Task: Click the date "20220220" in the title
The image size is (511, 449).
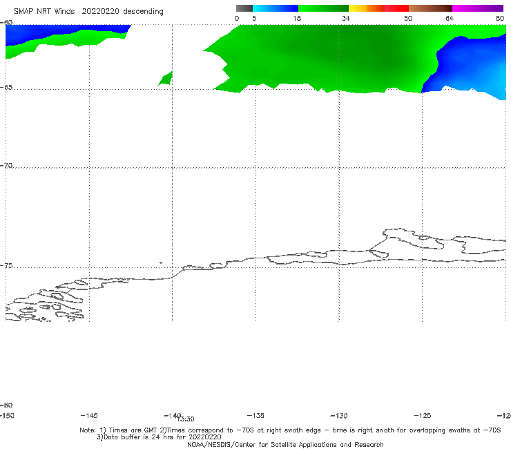Action: pos(101,12)
